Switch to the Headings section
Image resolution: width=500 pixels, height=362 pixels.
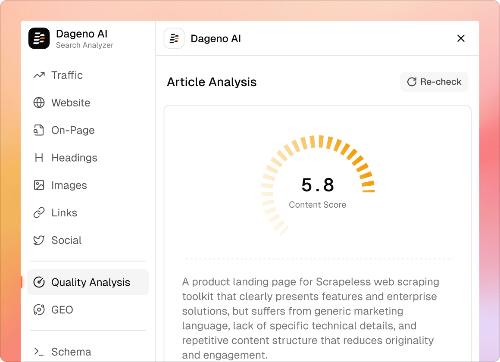[74, 158]
